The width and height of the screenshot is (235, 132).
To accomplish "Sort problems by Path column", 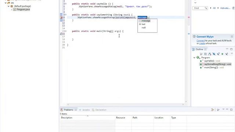I will 142,118.
